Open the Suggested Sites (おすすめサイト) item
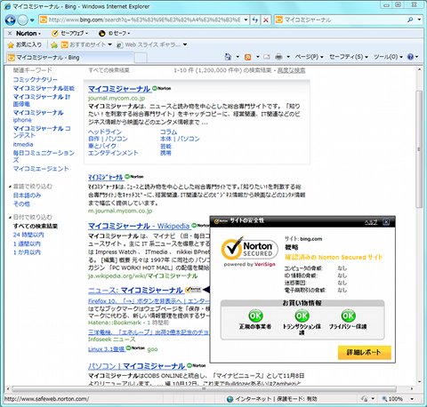 coord(86,44)
